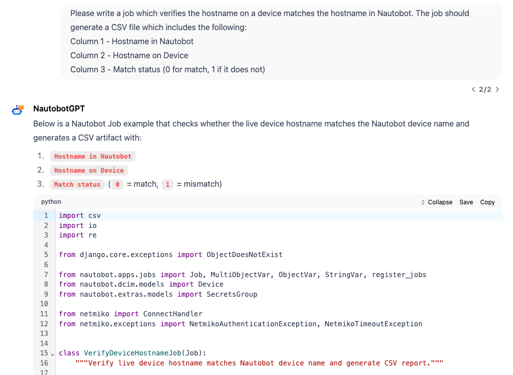The height and width of the screenshot is (375, 513).
Task: Click class name VerifyDeviceHostnameJob
Action: (132, 353)
